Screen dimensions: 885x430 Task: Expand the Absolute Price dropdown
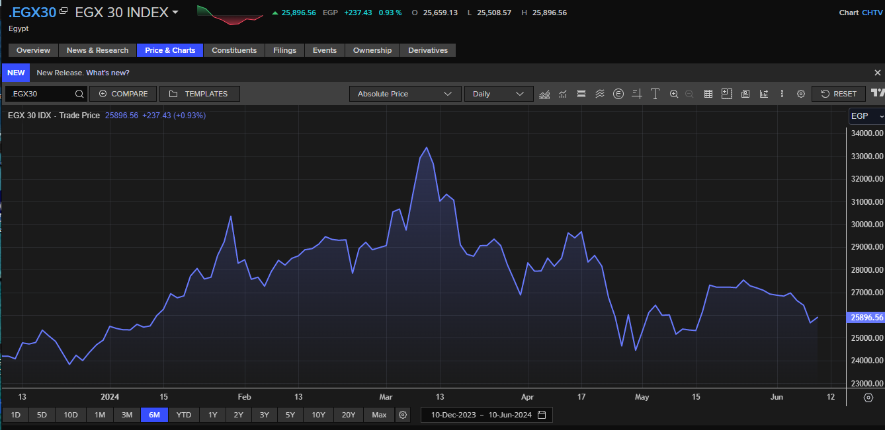coord(405,94)
